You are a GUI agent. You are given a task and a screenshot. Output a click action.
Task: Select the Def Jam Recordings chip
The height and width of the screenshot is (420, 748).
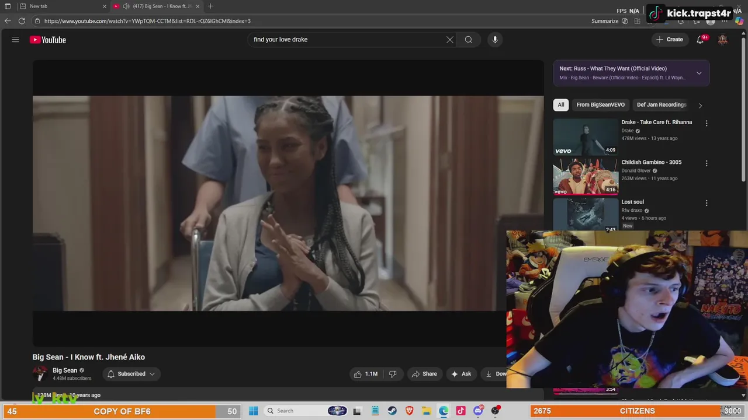[x=661, y=105]
